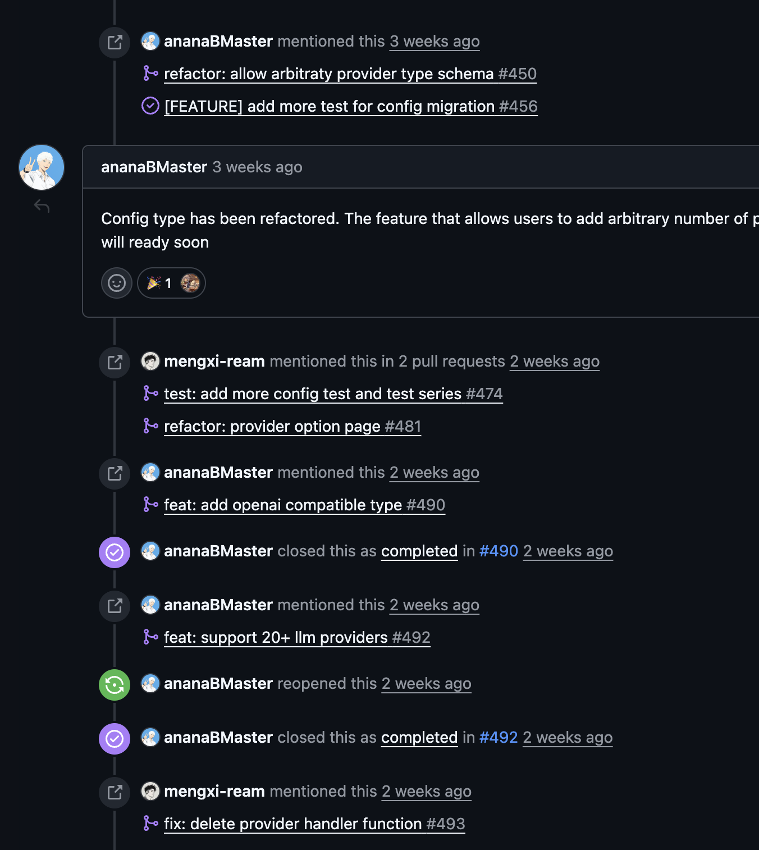
Task: Open issue add more test for config migration #456
Action: [x=351, y=107]
